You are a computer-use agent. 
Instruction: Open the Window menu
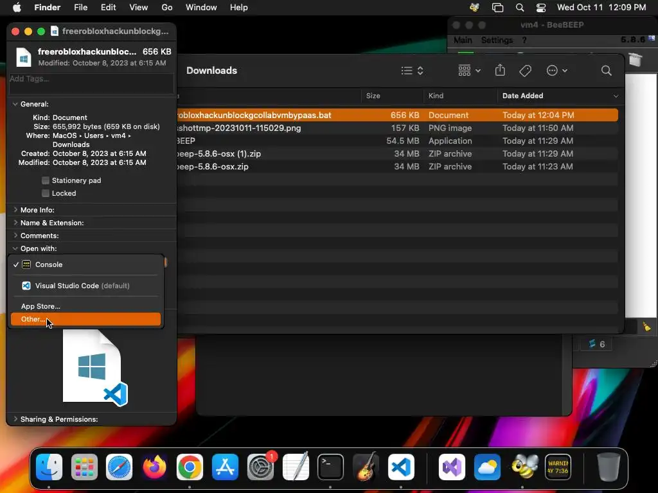[x=201, y=8]
